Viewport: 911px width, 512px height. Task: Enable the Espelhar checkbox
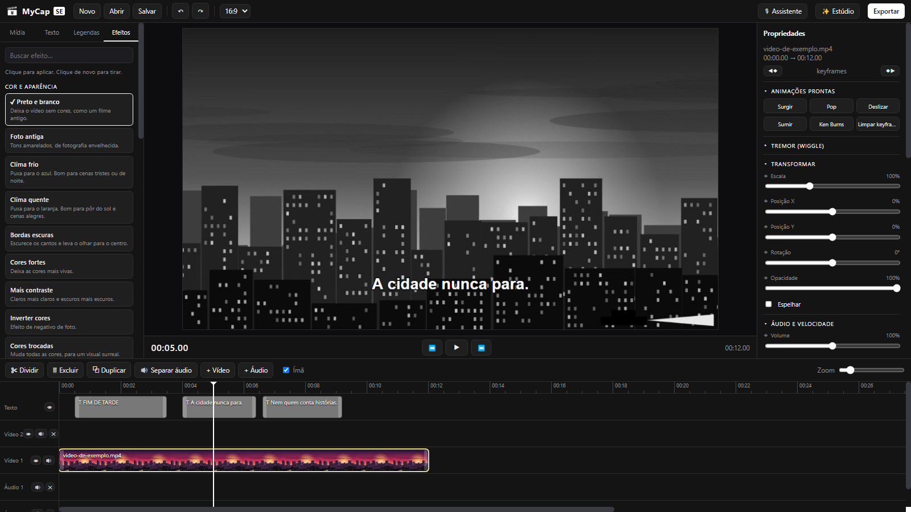(769, 304)
